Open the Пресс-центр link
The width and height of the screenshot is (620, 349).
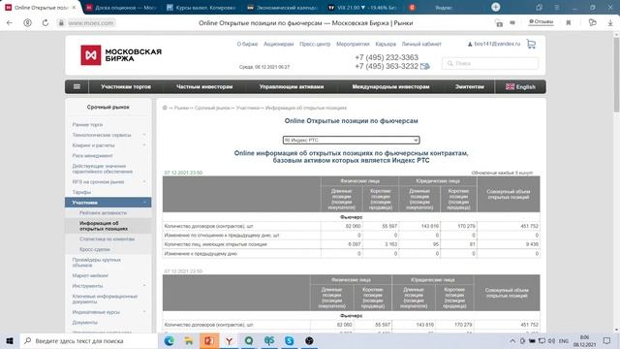(x=315, y=44)
